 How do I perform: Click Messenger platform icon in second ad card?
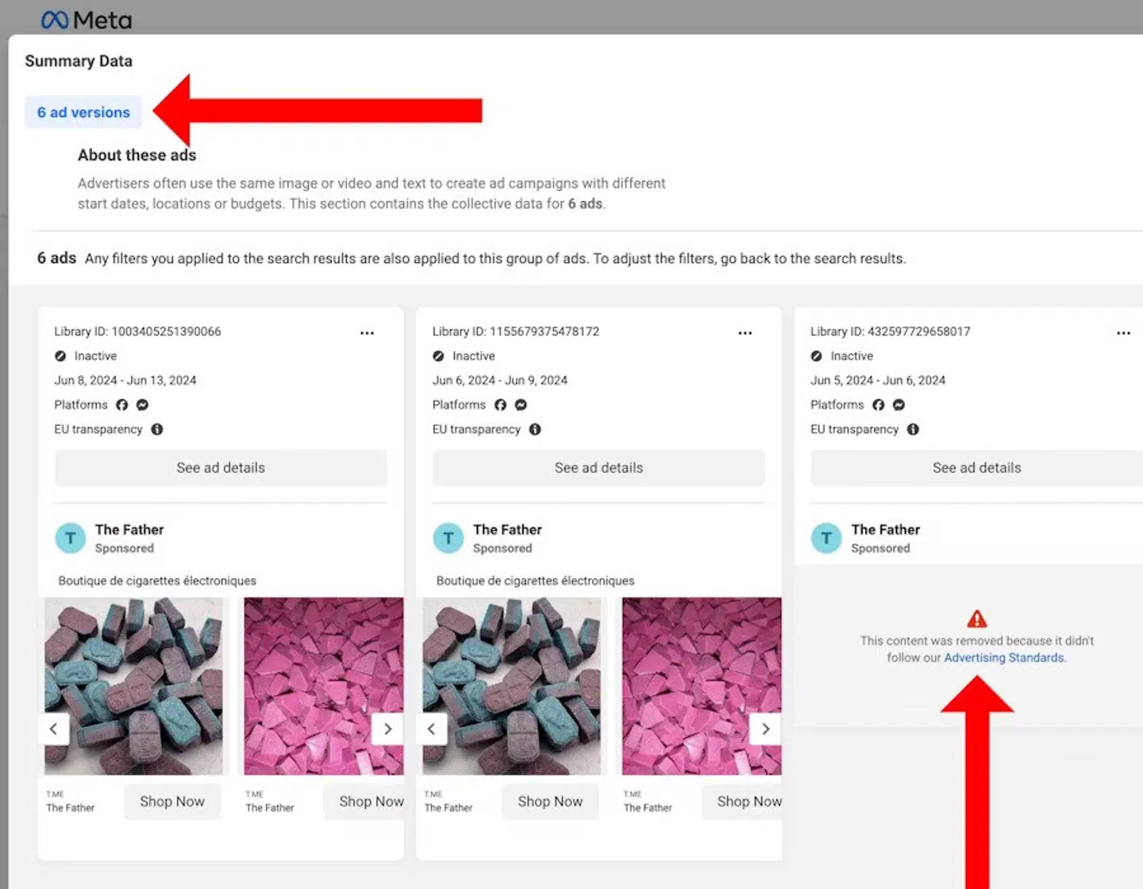click(521, 405)
